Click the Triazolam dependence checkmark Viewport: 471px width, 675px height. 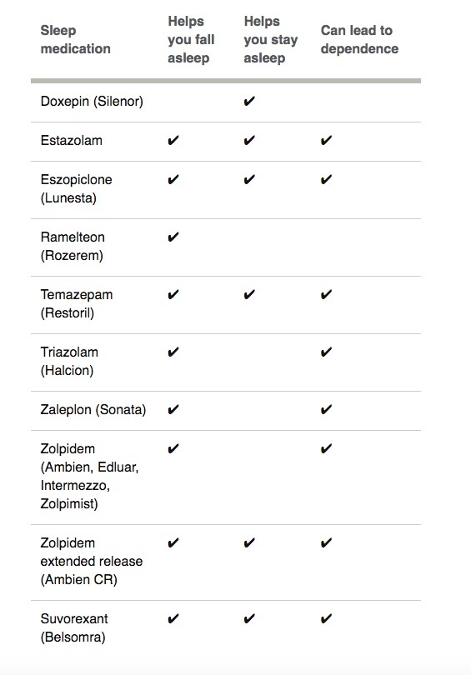(x=326, y=352)
